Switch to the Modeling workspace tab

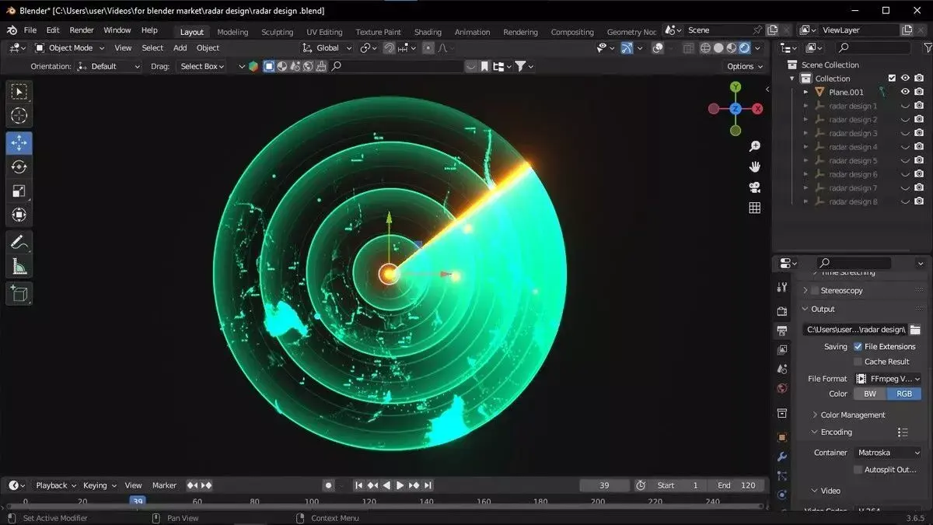(x=232, y=32)
